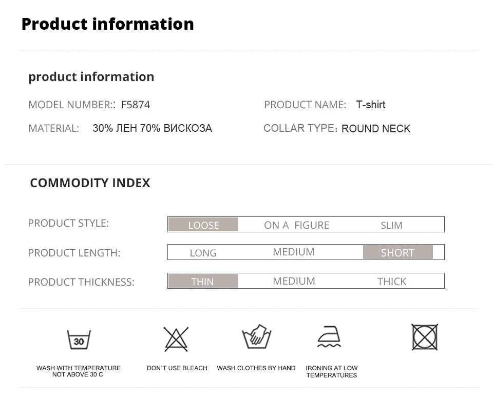Choose LONG in product length

tap(203, 253)
